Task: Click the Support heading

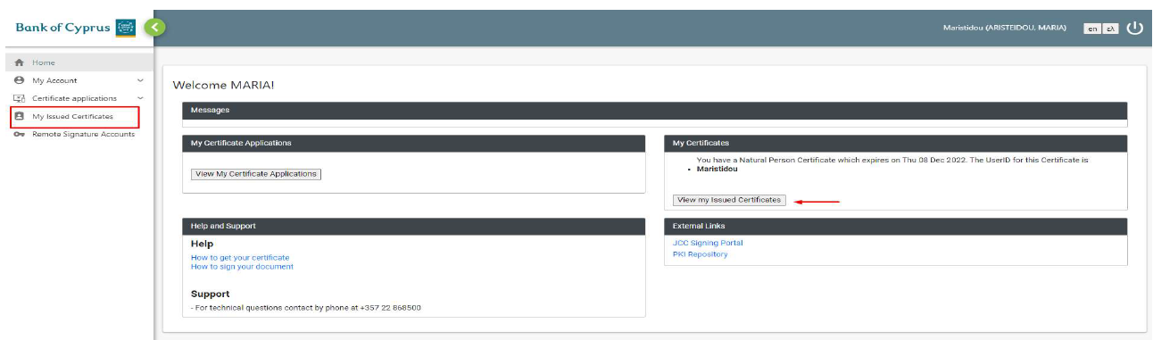Action: coord(210,294)
